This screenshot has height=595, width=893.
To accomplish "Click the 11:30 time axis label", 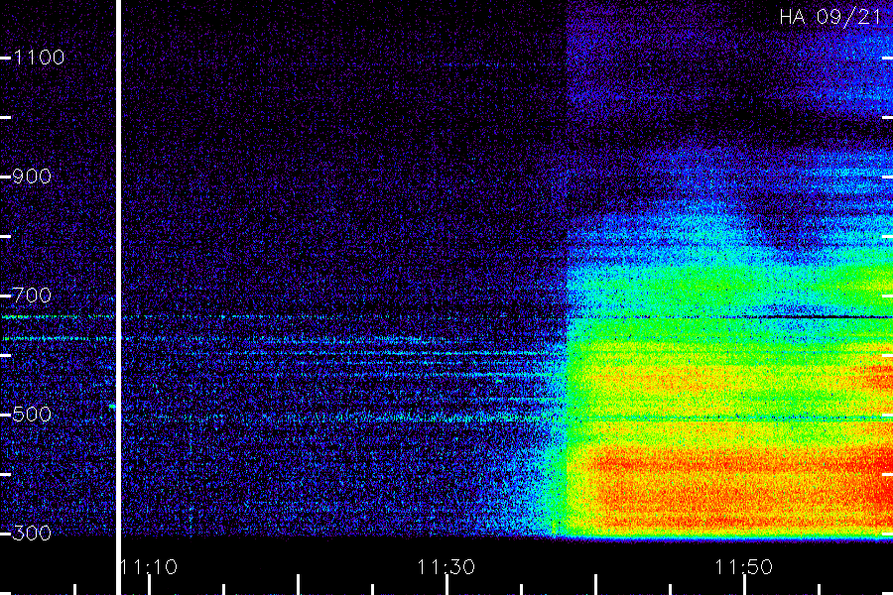I will click(446, 567).
